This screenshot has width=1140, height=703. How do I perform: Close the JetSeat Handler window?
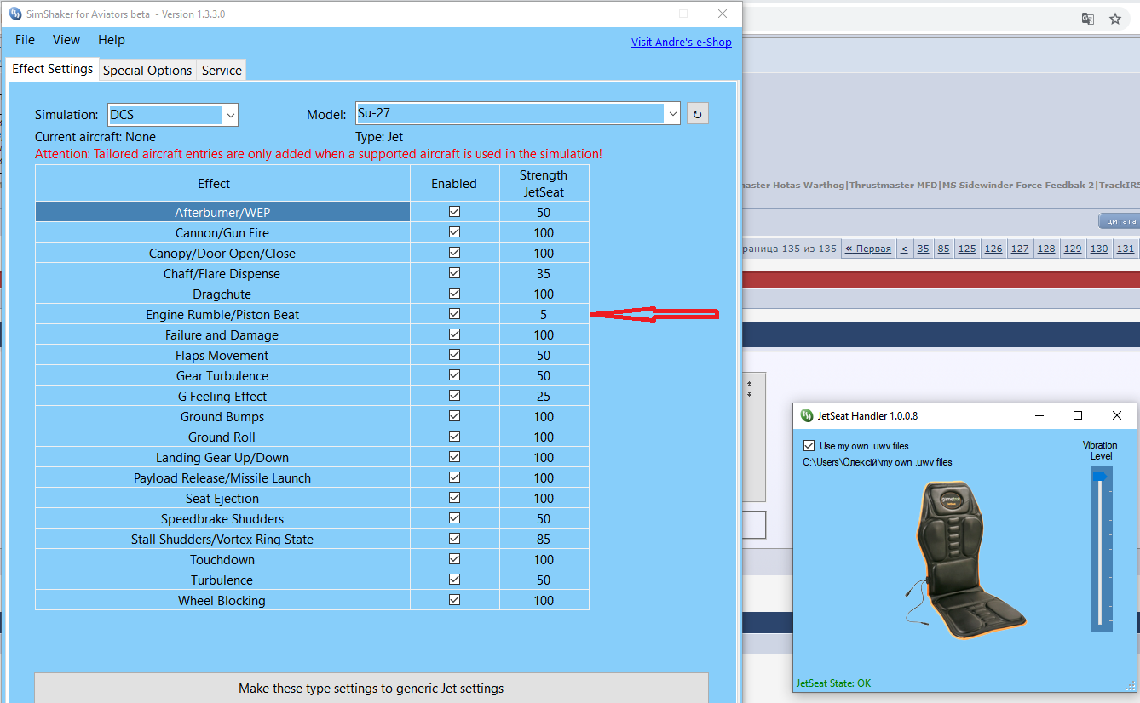coord(1117,415)
